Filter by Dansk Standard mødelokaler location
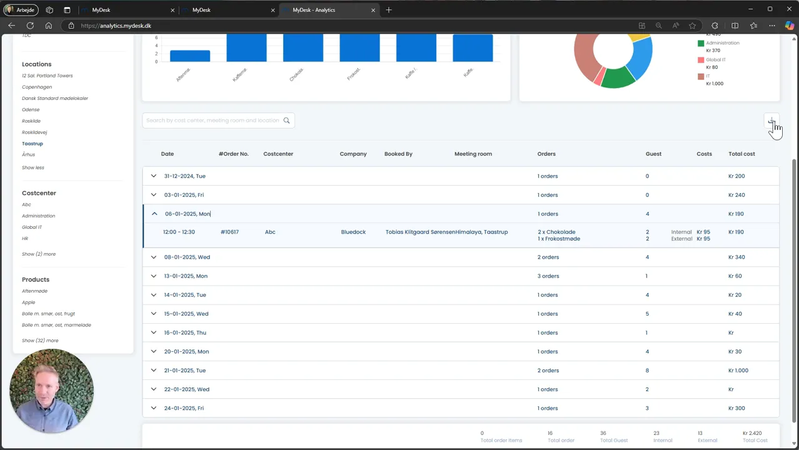799x450 pixels. [55, 98]
